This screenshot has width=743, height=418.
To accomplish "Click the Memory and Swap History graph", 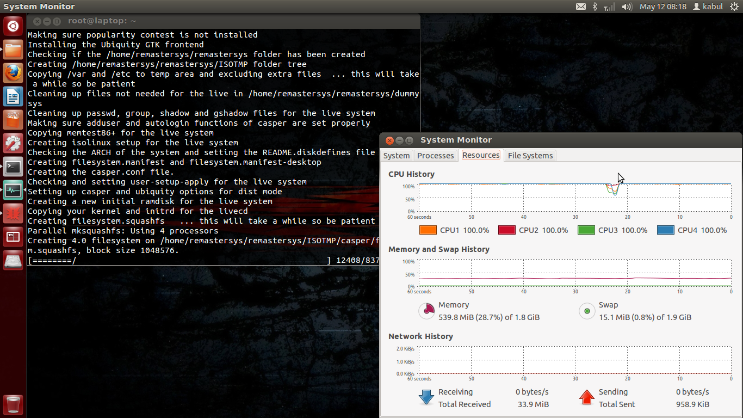I will [575, 273].
